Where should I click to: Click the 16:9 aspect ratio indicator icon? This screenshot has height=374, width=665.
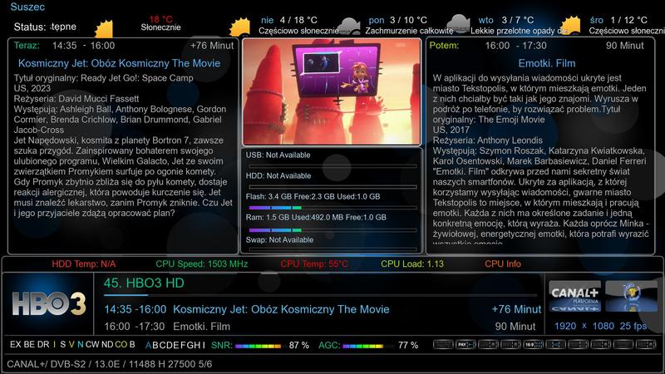pyautogui.click(x=533, y=345)
